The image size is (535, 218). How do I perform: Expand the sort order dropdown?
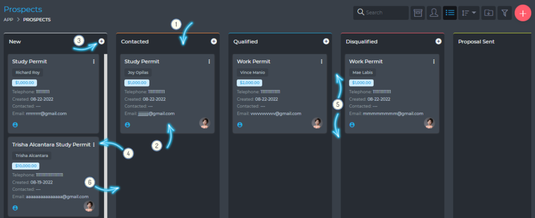tap(468, 13)
